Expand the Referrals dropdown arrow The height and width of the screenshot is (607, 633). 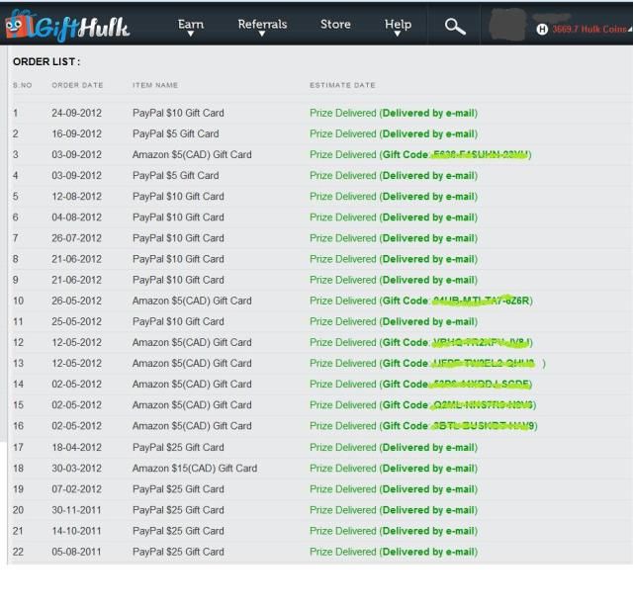262,35
